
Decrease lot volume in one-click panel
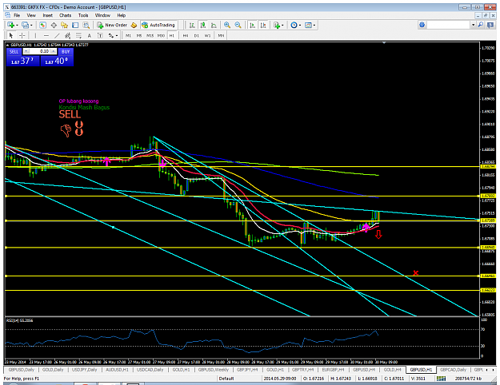pyautogui.click(x=26, y=51)
